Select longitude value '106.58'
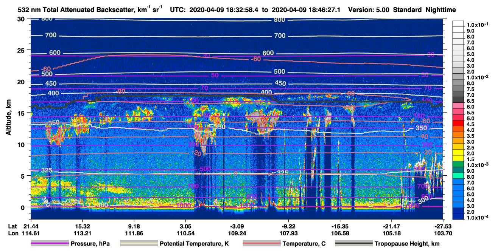The height and width of the screenshot is (252, 492). [340, 233]
